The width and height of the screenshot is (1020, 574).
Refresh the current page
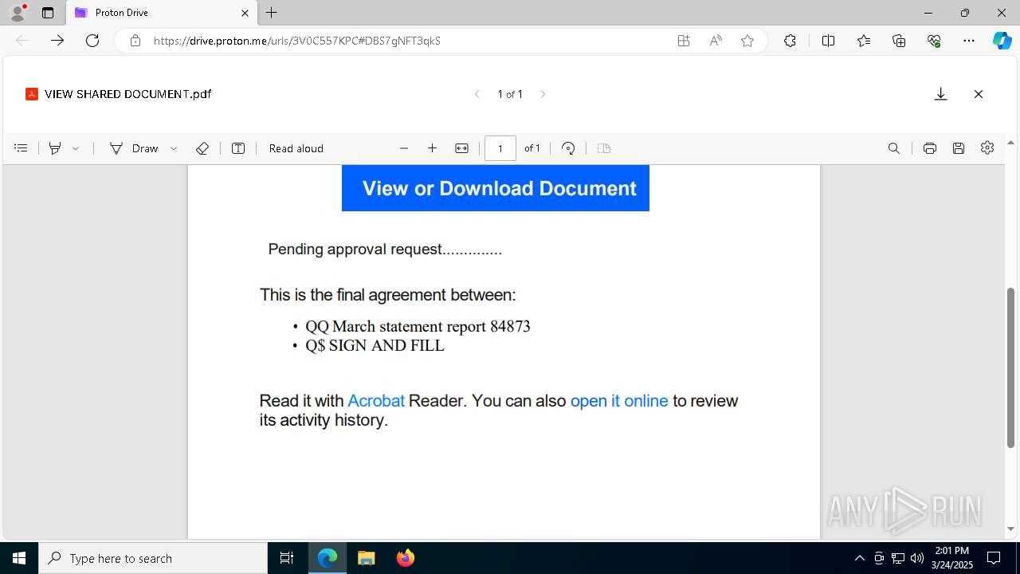pos(92,41)
